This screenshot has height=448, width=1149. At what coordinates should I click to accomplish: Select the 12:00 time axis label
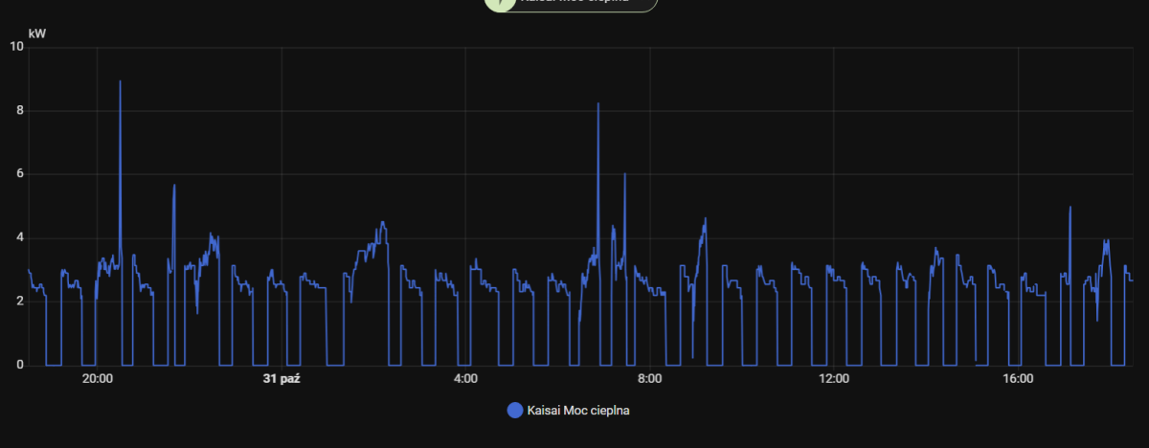coord(834,379)
